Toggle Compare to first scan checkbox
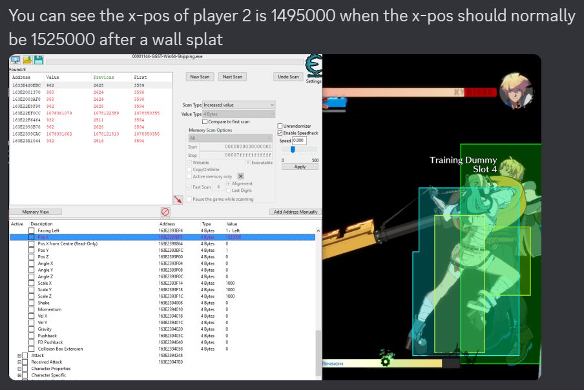584x390 pixels. pyautogui.click(x=205, y=121)
